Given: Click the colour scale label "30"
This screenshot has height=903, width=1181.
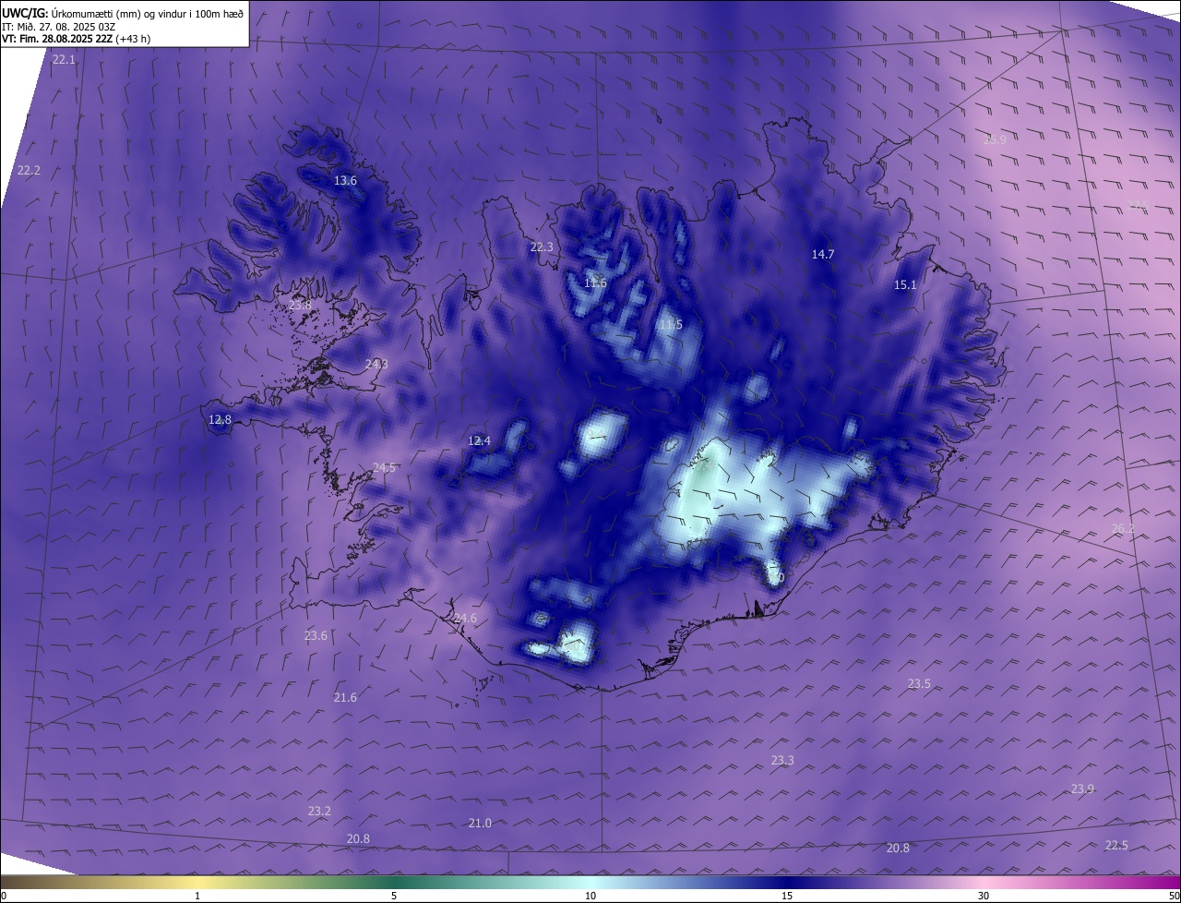Looking at the screenshot, I should click(984, 896).
